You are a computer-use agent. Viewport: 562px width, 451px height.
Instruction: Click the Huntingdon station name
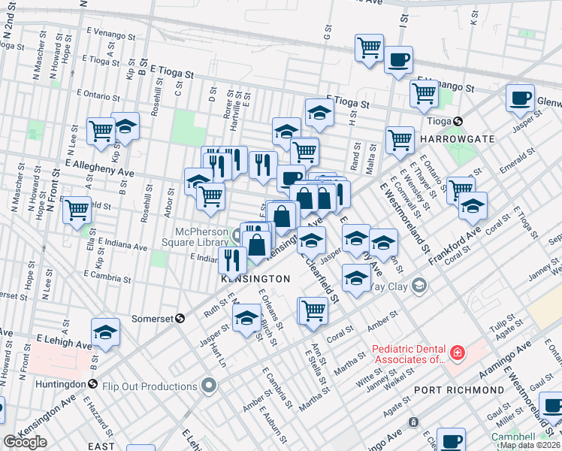click(61, 384)
